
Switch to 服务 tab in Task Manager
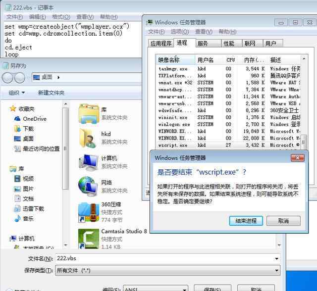(208, 44)
